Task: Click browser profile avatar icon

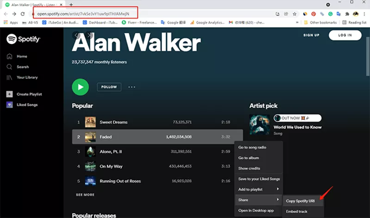Action: pos(356,14)
